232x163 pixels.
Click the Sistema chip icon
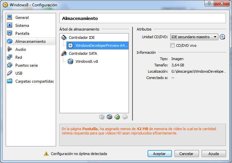click(x=10, y=25)
